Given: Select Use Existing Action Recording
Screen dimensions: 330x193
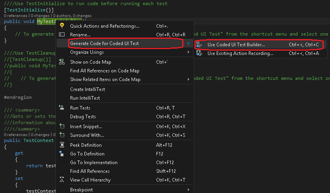Looking at the screenshot, I should click(x=240, y=53).
